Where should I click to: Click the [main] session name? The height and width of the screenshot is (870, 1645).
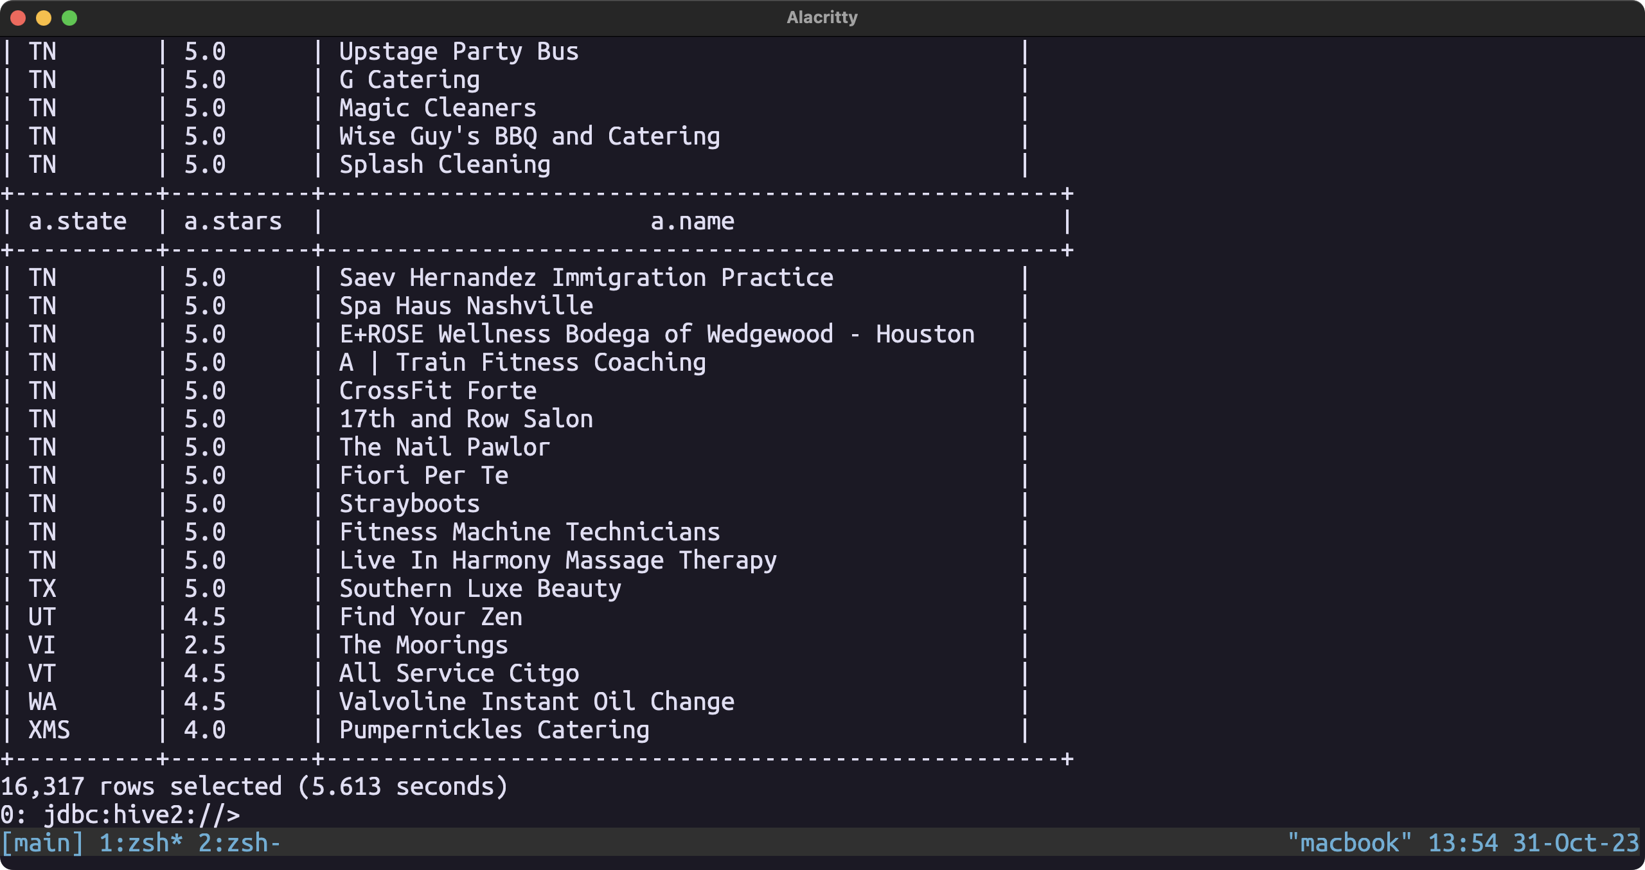click(42, 842)
